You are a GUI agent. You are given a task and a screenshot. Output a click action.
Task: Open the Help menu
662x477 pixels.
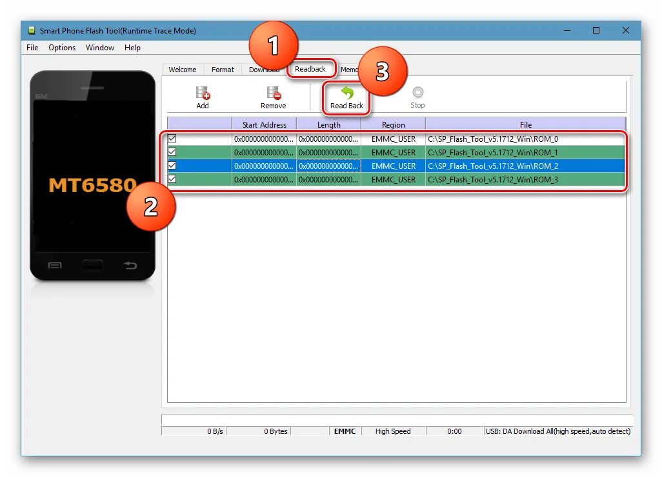[x=132, y=48]
